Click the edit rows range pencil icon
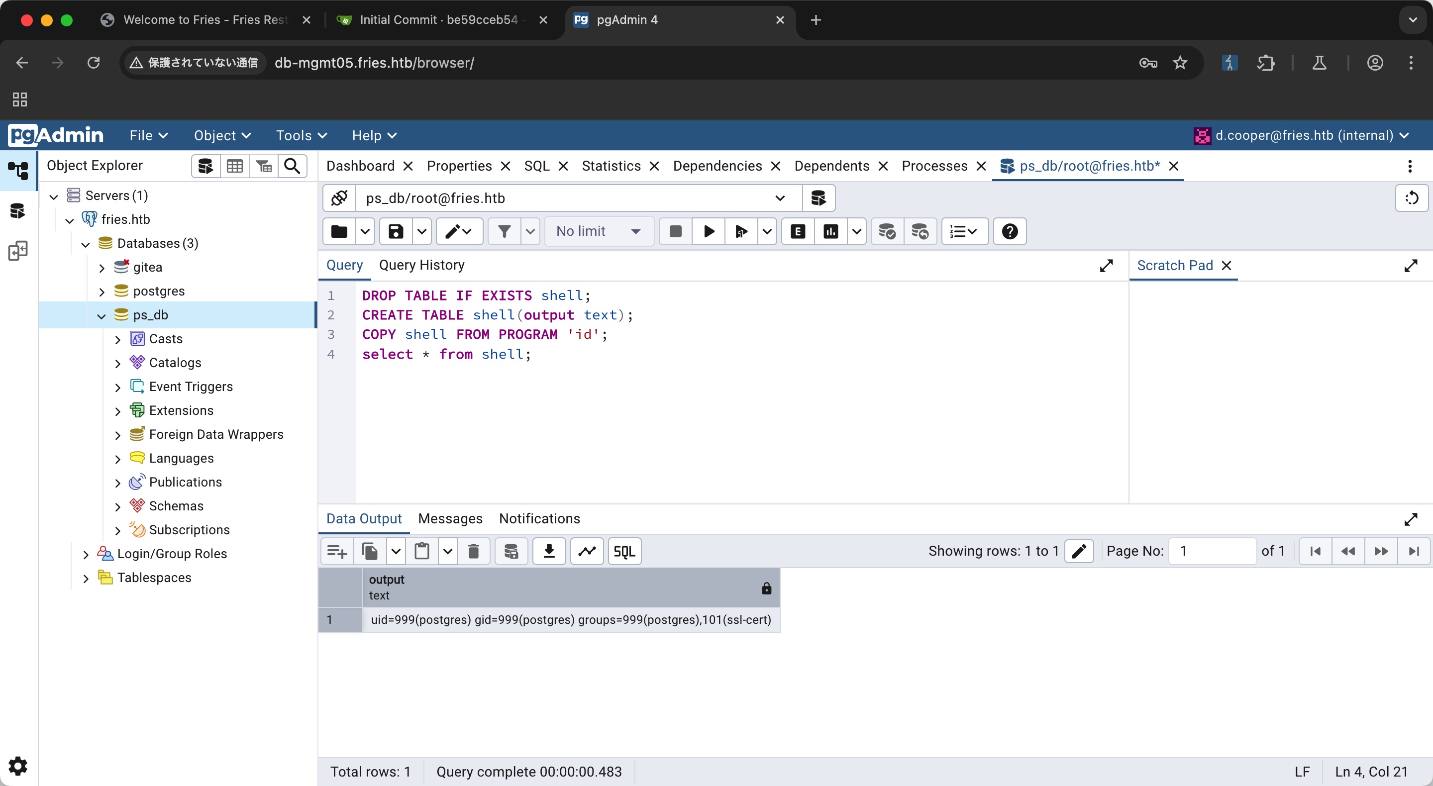Screen dimensions: 1433x786 click(x=1079, y=551)
